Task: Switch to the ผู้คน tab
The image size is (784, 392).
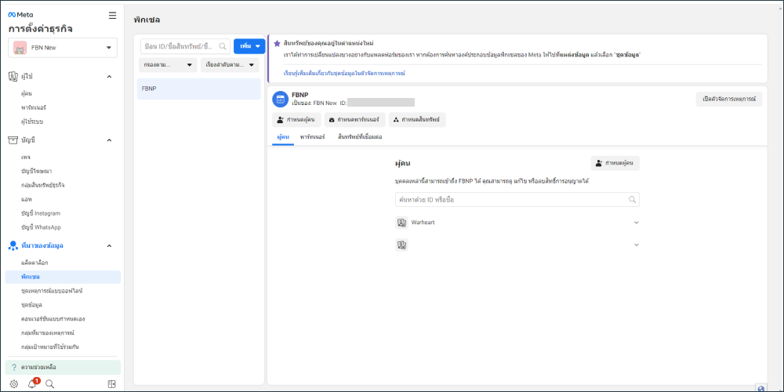Action: (x=283, y=136)
